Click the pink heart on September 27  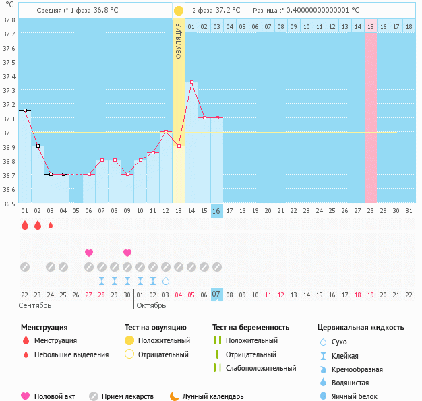click(x=89, y=253)
